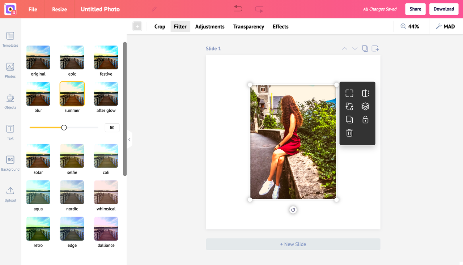The image size is (463, 265).
Task: Apply the nordic filter thumbnail
Action: pyautogui.click(x=72, y=192)
